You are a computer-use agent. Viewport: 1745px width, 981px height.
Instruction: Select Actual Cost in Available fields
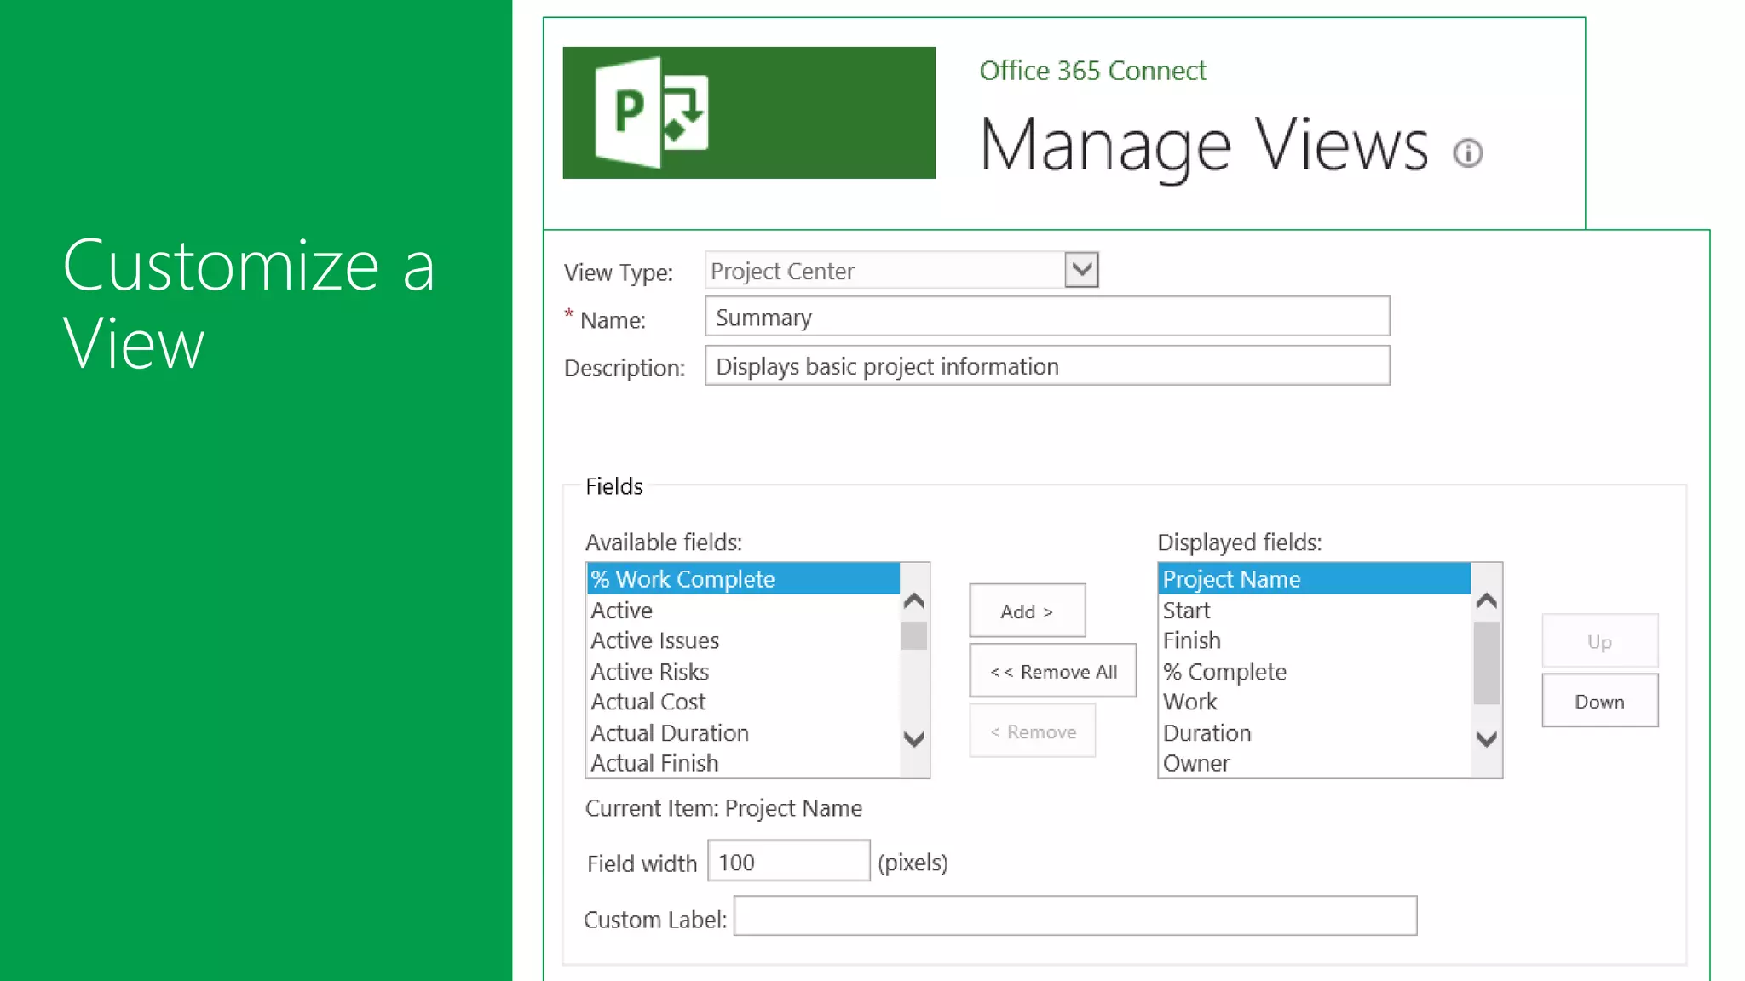648,702
